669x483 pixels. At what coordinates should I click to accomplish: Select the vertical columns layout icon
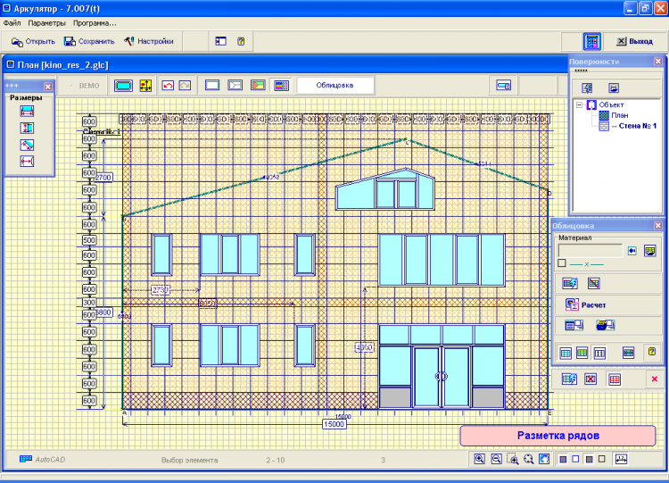pyautogui.click(x=599, y=353)
